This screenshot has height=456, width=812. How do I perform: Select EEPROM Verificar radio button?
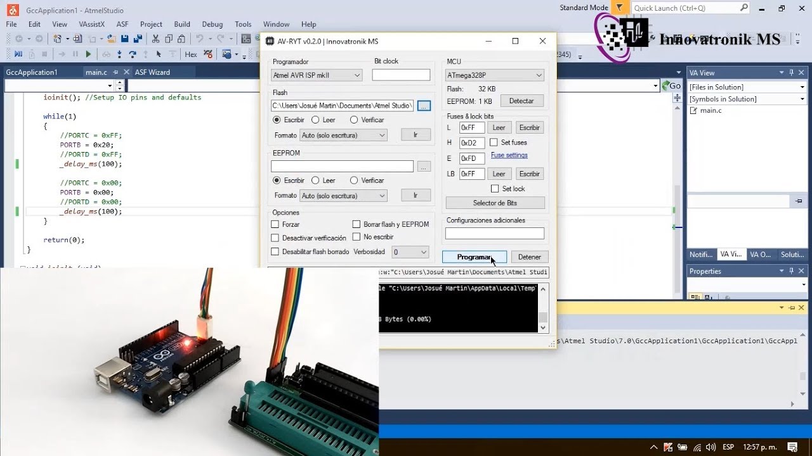pos(354,180)
